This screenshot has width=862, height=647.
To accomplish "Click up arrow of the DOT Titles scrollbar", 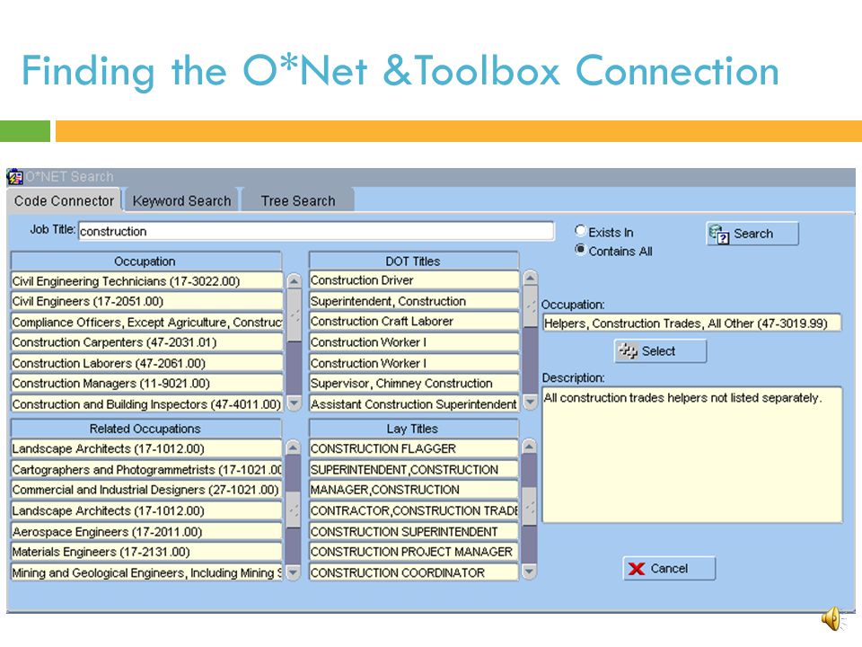I will (530, 278).
